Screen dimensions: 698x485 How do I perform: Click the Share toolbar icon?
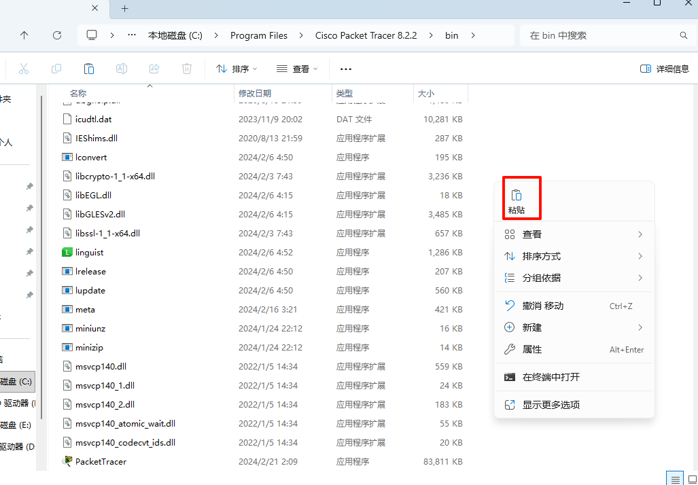[x=154, y=69]
